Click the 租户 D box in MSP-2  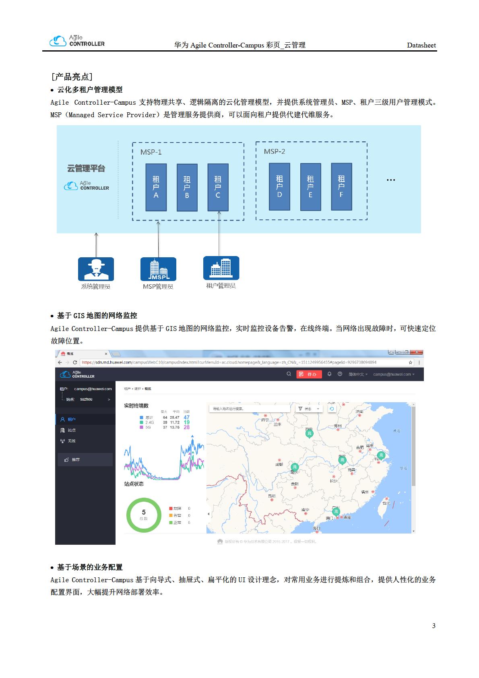(x=279, y=186)
